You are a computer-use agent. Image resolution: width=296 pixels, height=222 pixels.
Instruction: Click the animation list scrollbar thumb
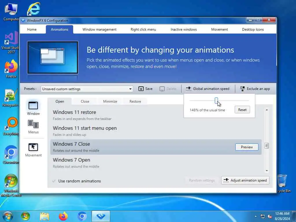pos(267,146)
